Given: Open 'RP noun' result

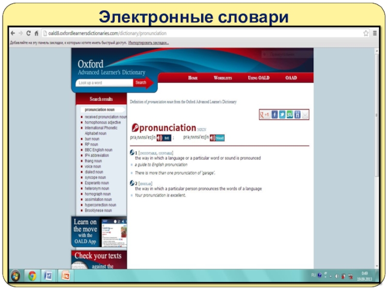Looking at the screenshot, I should tap(91, 144).
